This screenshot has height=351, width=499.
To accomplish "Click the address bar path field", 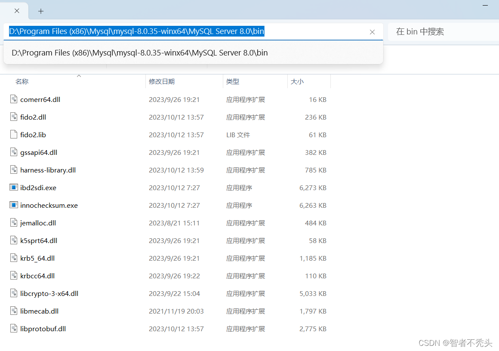I will pyautogui.click(x=193, y=31).
